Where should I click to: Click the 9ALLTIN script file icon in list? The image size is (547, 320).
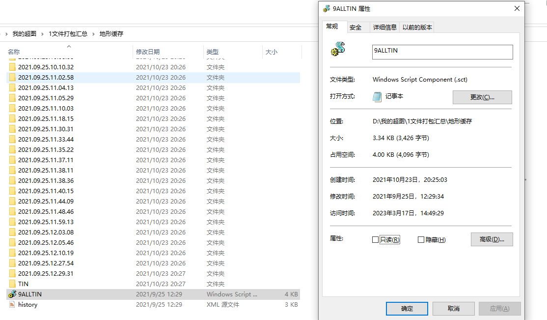[x=12, y=294]
